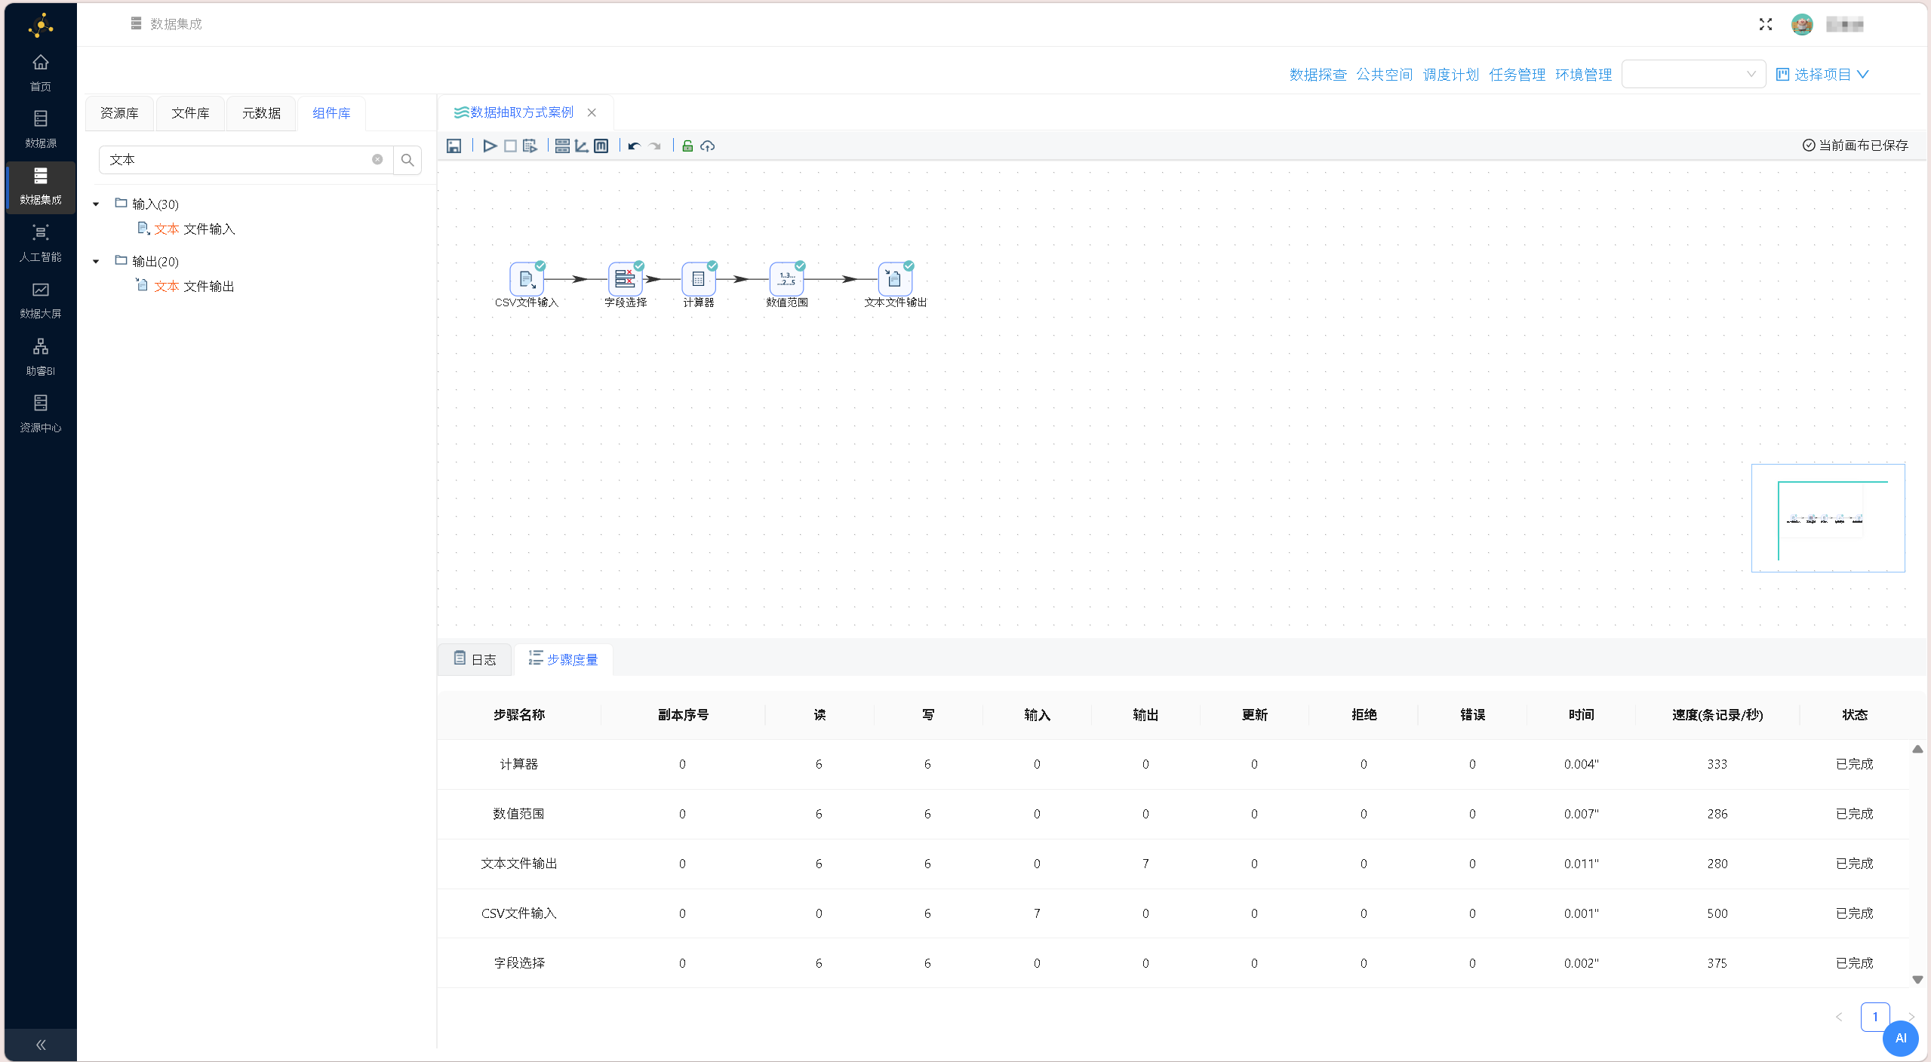
Task: Save the canvas with the floppy disk icon
Action: (x=454, y=146)
